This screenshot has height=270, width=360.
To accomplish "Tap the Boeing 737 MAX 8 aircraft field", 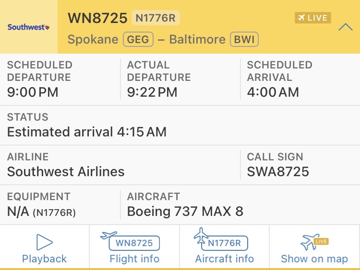I will (x=185, y=211).
